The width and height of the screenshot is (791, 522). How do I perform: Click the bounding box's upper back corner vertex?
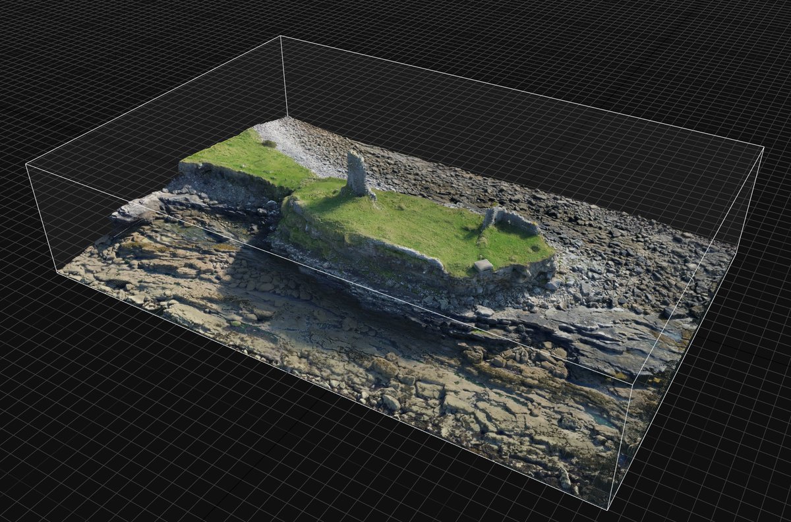pos(281,36)
